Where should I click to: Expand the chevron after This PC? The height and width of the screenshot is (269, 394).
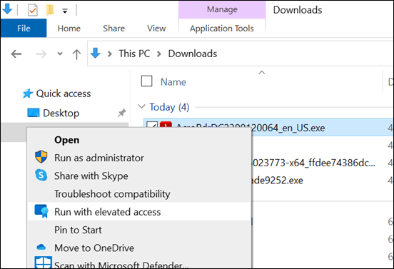point(158,54)
